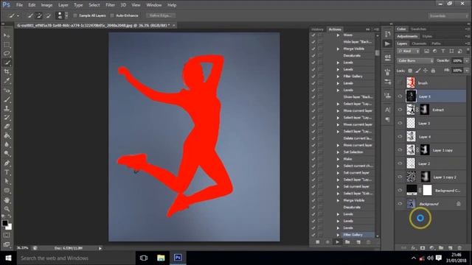Click Create new layer icon in Layers panel

pyautogui.click(x=451, y=248)
